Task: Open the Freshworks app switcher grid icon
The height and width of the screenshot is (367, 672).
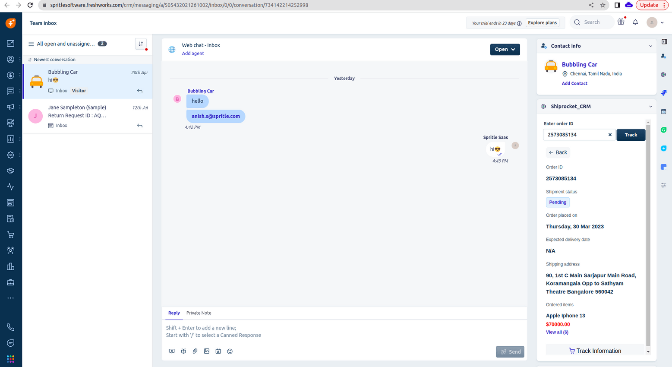Action: pos(11,359)
